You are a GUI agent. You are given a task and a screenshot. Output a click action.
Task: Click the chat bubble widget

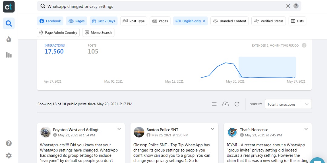318,160
